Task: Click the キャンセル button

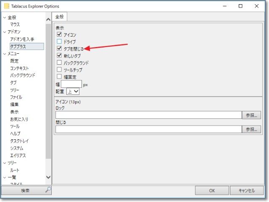Action: pyautogui.click(x=247, y=190)
